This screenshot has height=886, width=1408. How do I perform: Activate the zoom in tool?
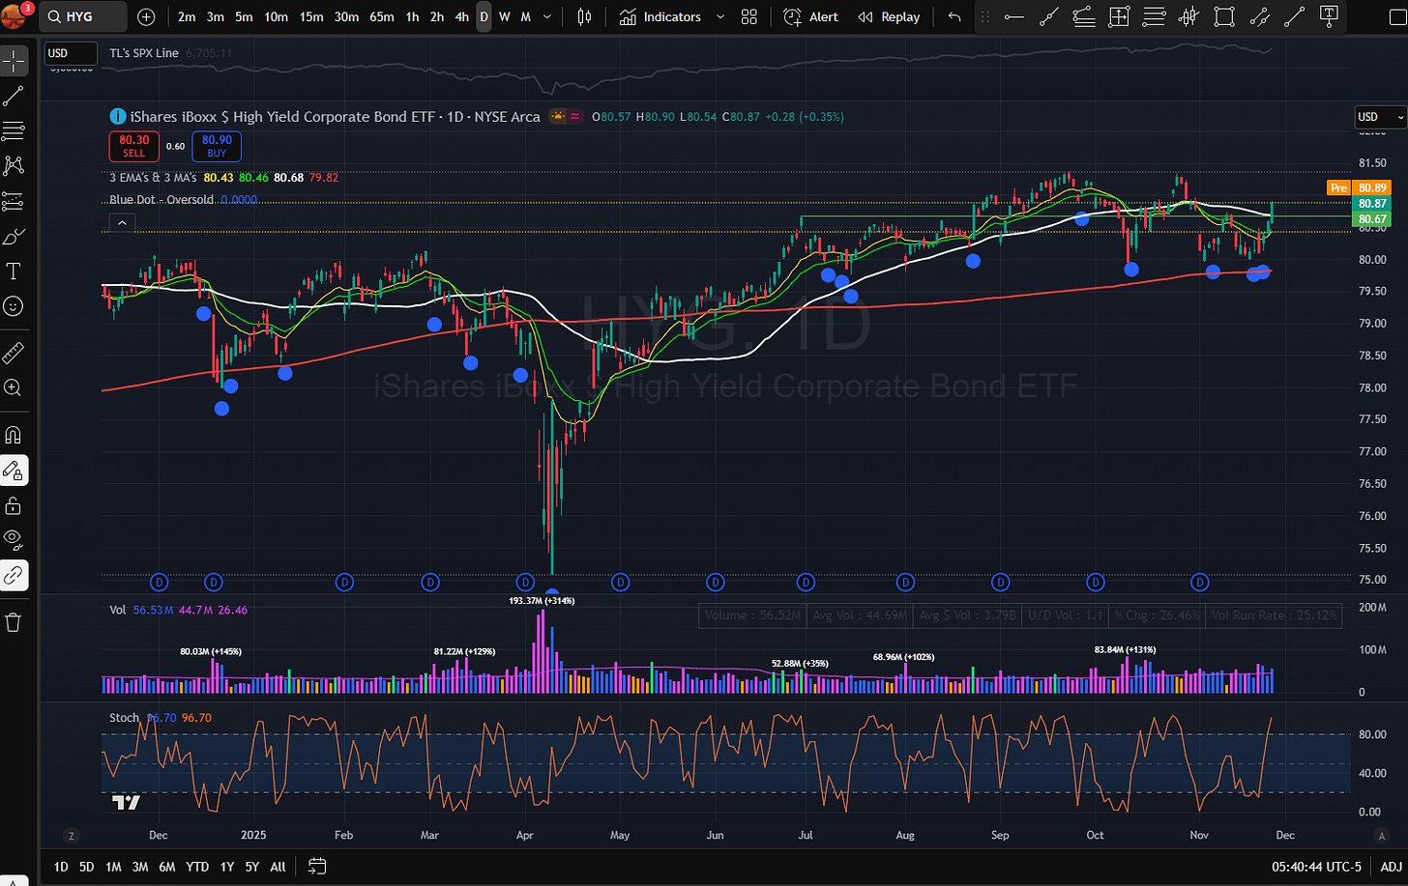pyautogui.click(x=14, y=387)
